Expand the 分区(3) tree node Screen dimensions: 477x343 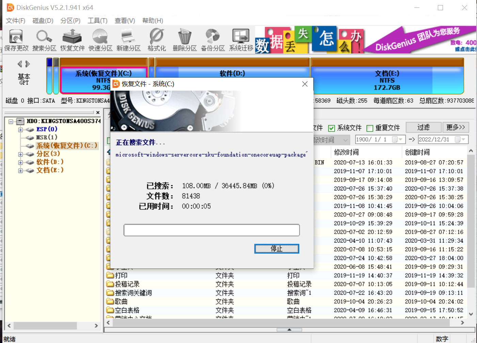(x=20, y=154)
